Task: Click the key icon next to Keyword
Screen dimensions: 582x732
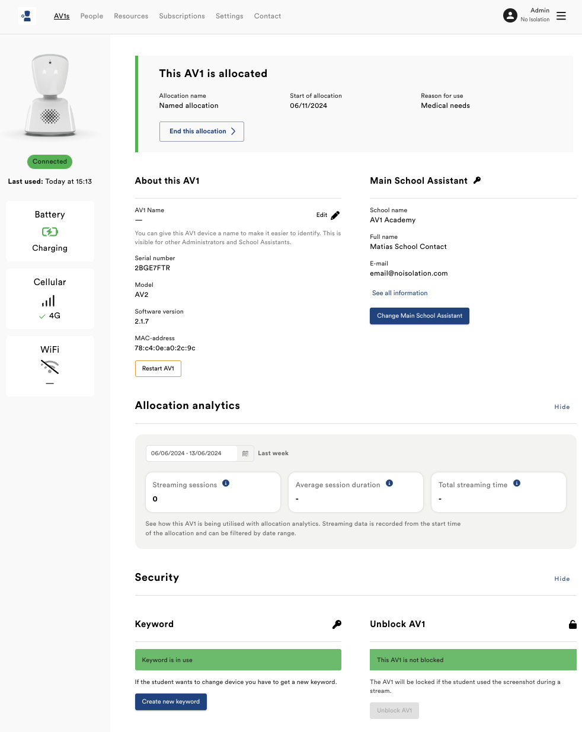Action: click(337, 624)
